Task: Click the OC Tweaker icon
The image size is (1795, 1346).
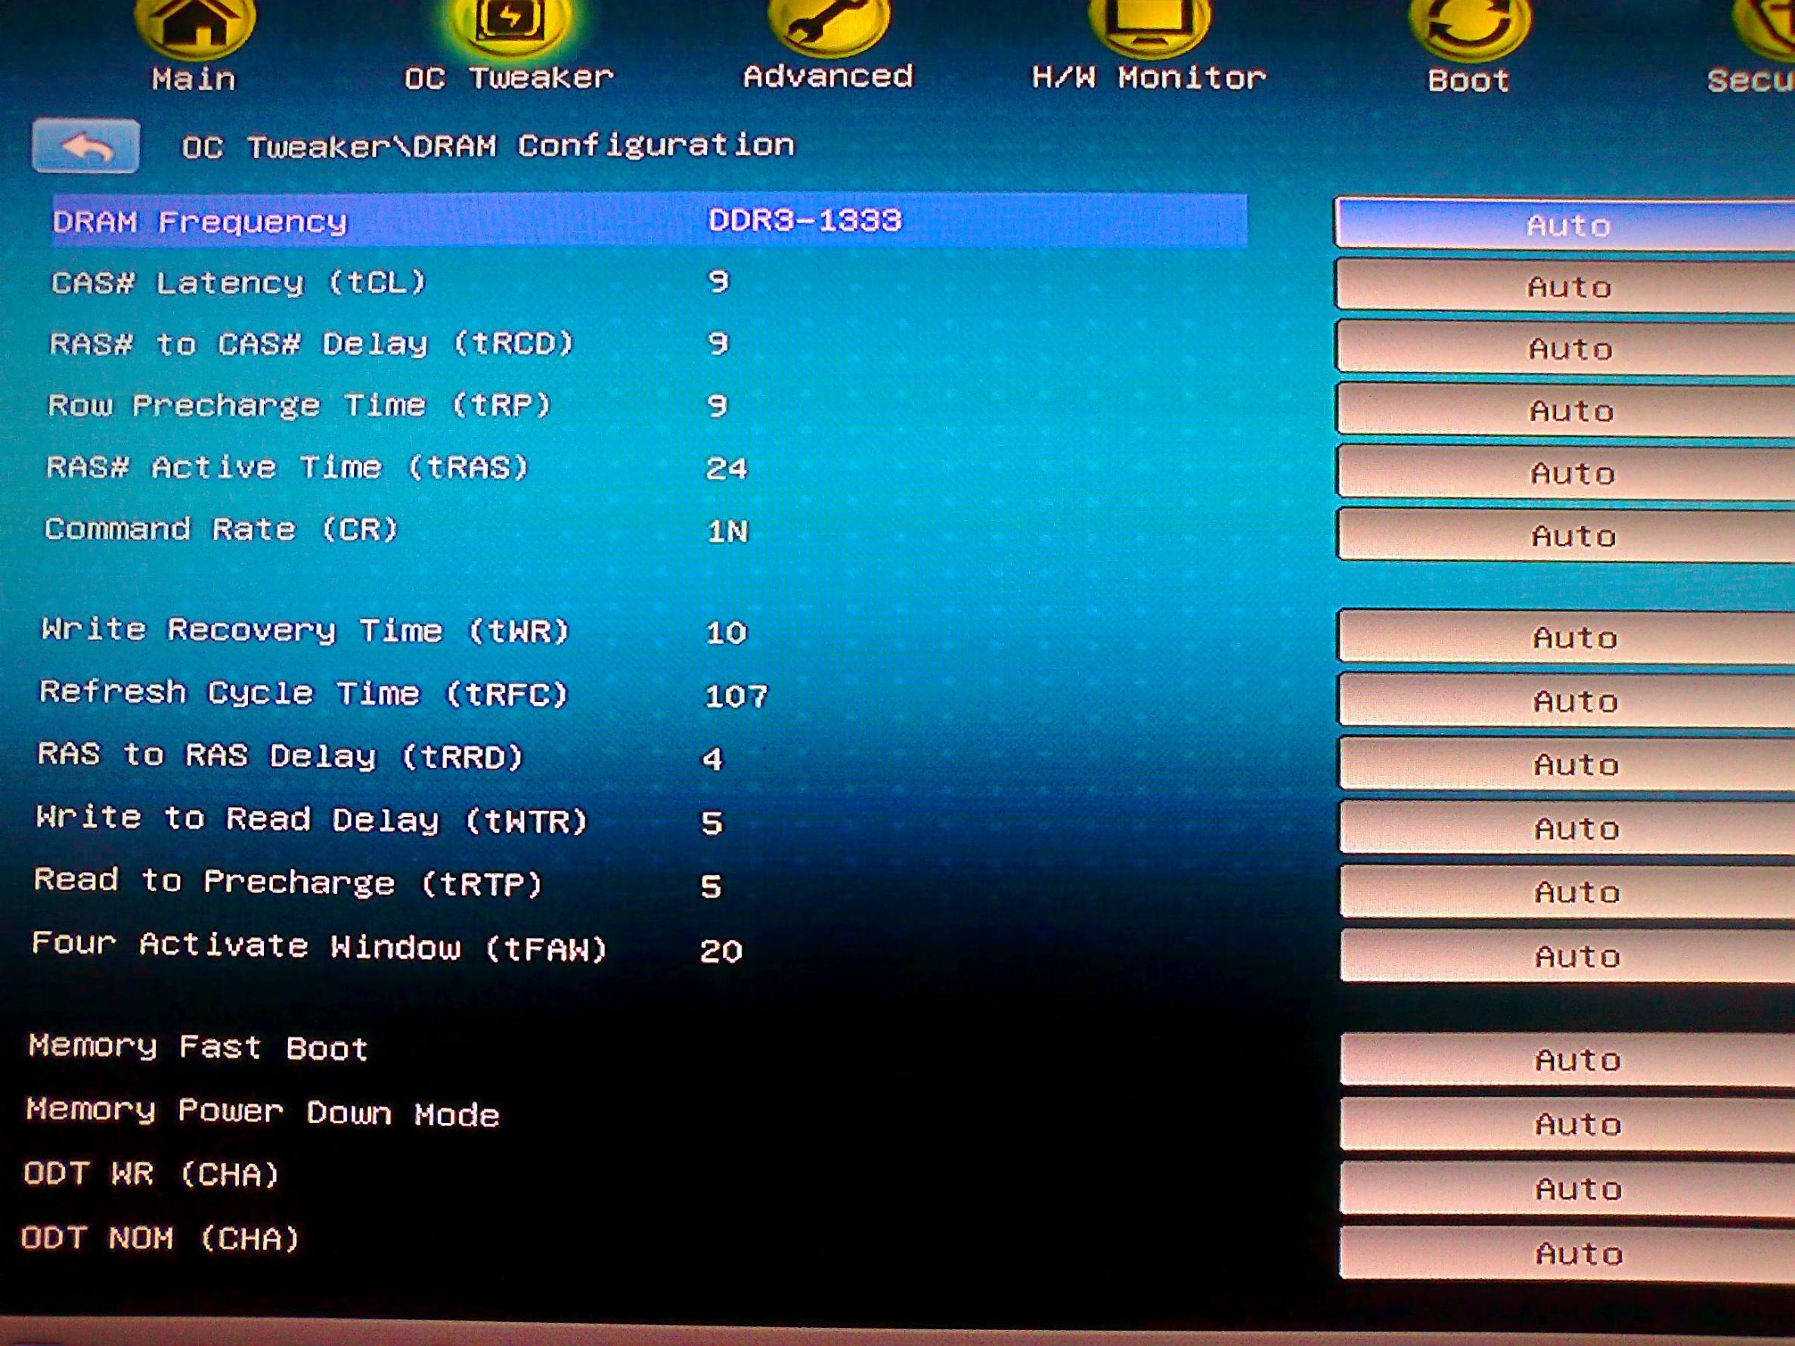Action: click(x=510, y=21)
